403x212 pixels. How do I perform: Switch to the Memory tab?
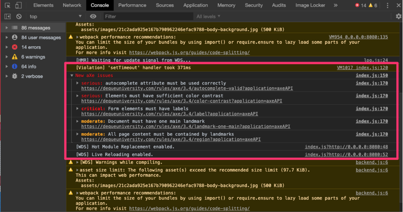pyautogui.click(x=226, y=5)
